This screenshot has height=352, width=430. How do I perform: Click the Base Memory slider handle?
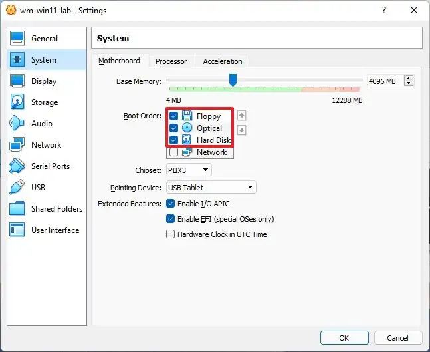233,80
